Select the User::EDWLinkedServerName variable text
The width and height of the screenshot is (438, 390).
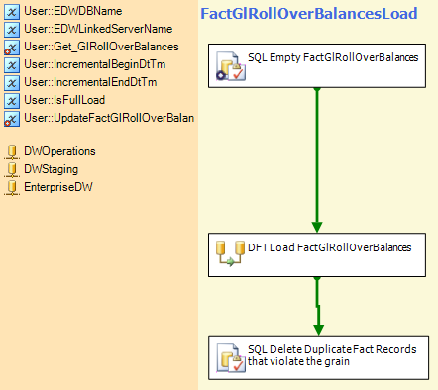[98, 29]
